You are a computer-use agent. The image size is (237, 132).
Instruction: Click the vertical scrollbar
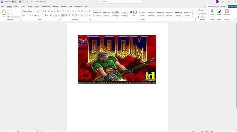[x=236, y=66]
